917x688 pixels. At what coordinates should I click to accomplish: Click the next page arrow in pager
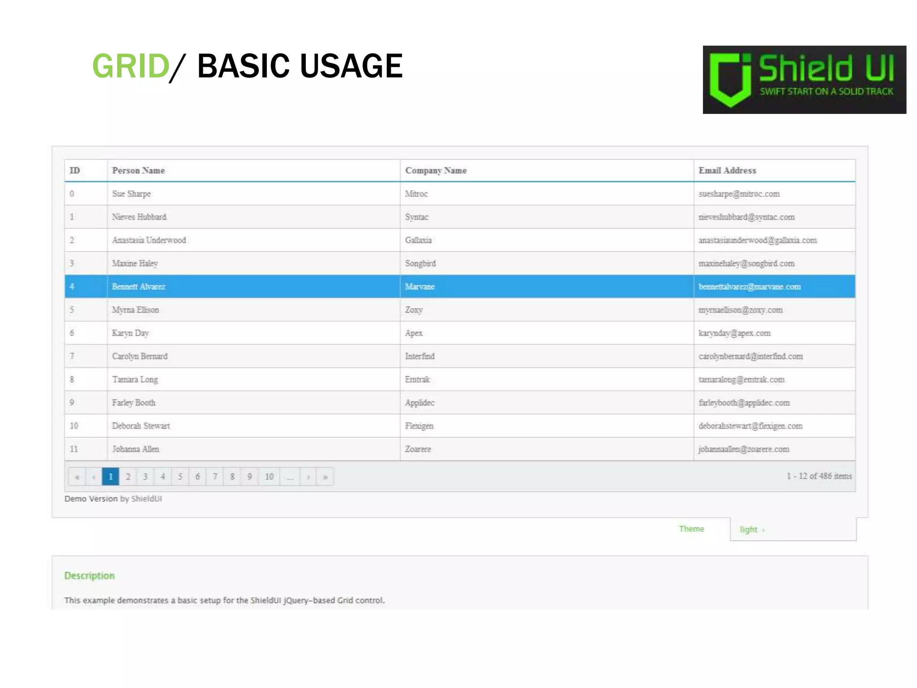point(308,477)
